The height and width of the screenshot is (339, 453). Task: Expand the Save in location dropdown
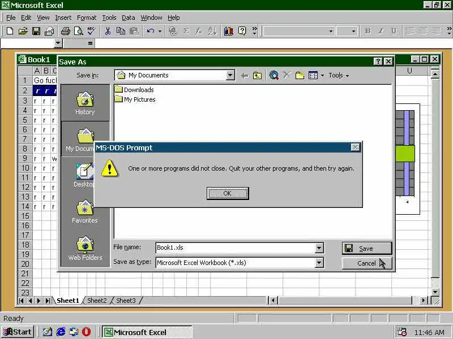click(x=230, y=75)
